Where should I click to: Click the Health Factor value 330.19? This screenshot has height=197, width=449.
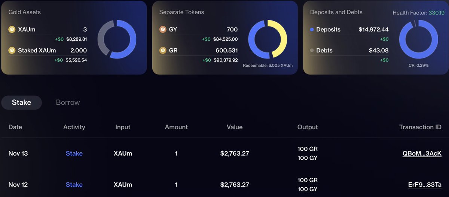pyautogui.click(x=436, y=13)
